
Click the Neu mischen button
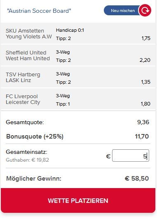(123, 11)
